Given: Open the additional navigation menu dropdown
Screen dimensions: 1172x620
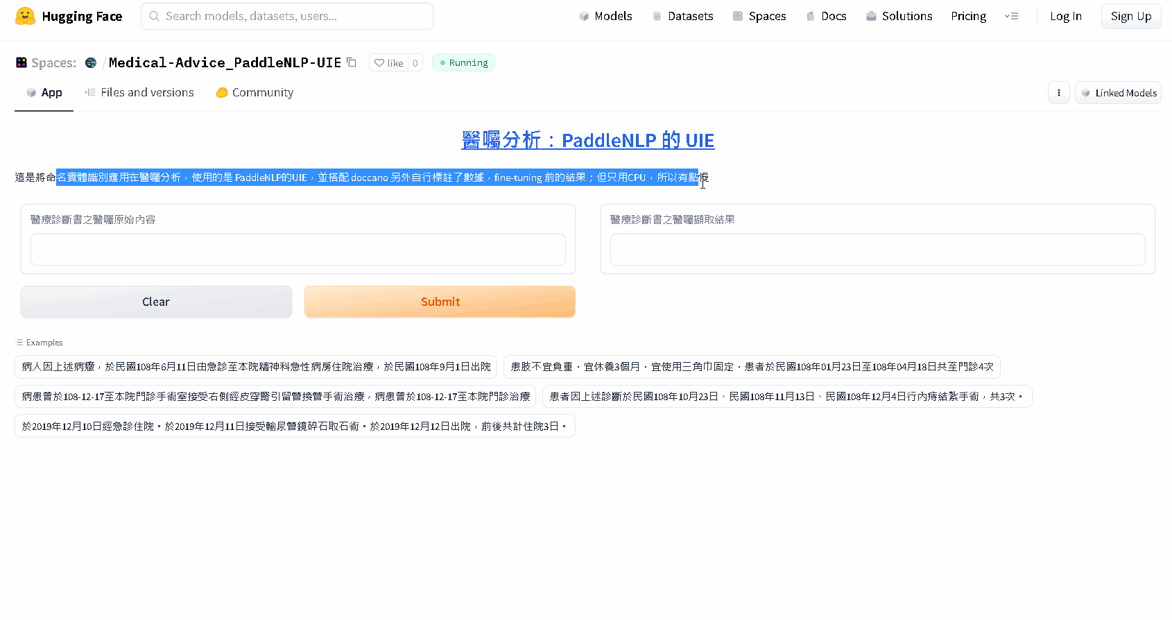Looking at the screenshot, I should point(1011,16).
